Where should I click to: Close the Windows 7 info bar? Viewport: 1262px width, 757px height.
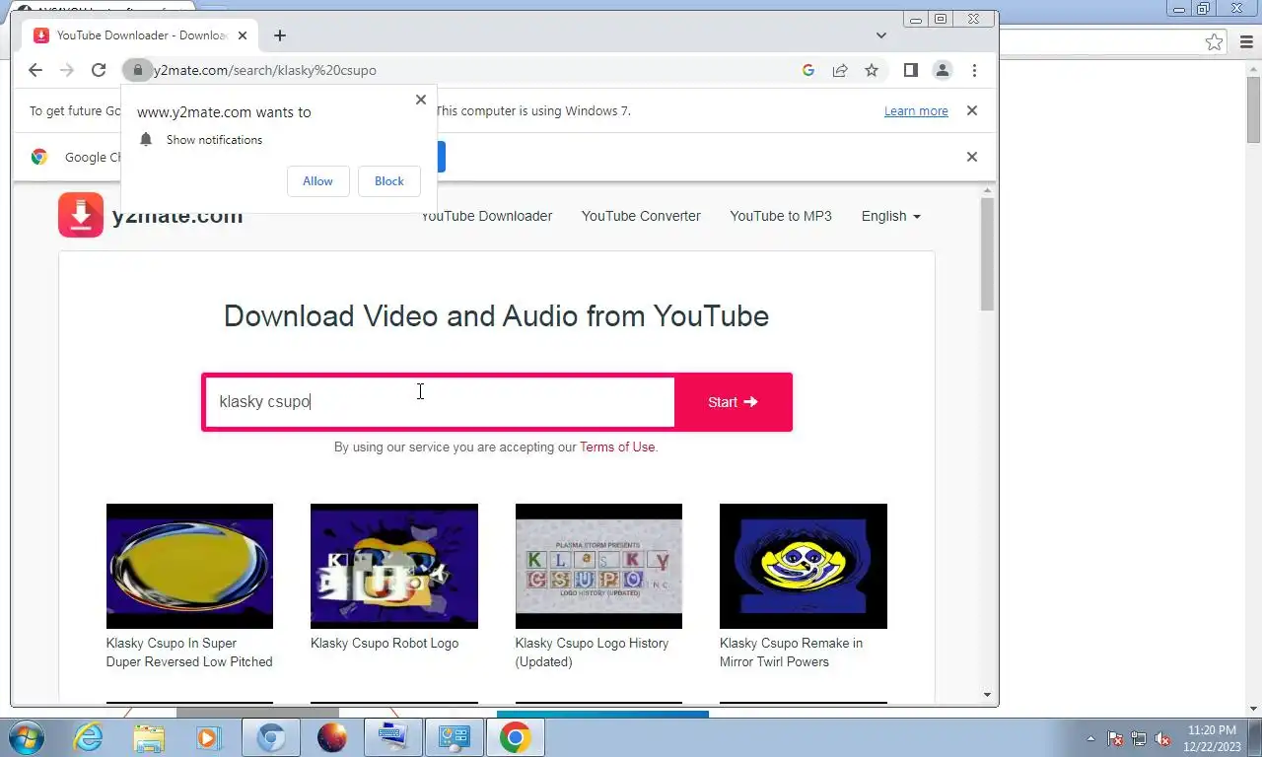pos(972,110)
